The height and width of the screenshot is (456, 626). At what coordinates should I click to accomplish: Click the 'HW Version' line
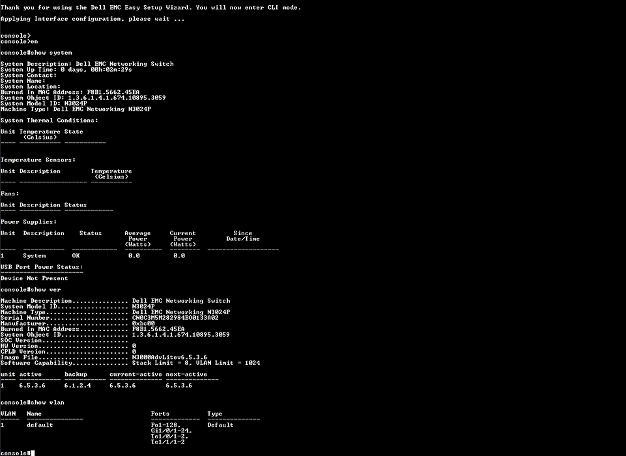tap(68, 346)
